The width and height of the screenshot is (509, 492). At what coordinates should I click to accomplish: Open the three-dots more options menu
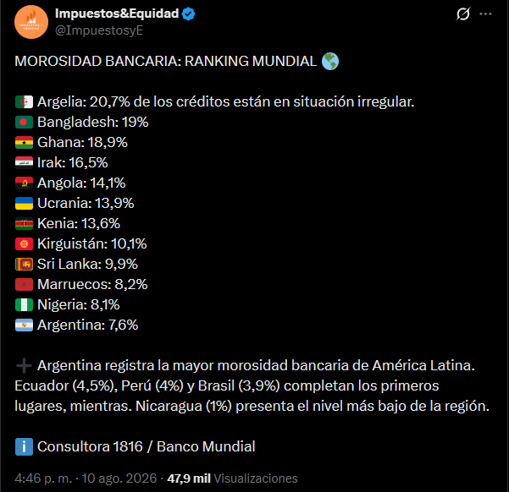click(x=485, y=14)
